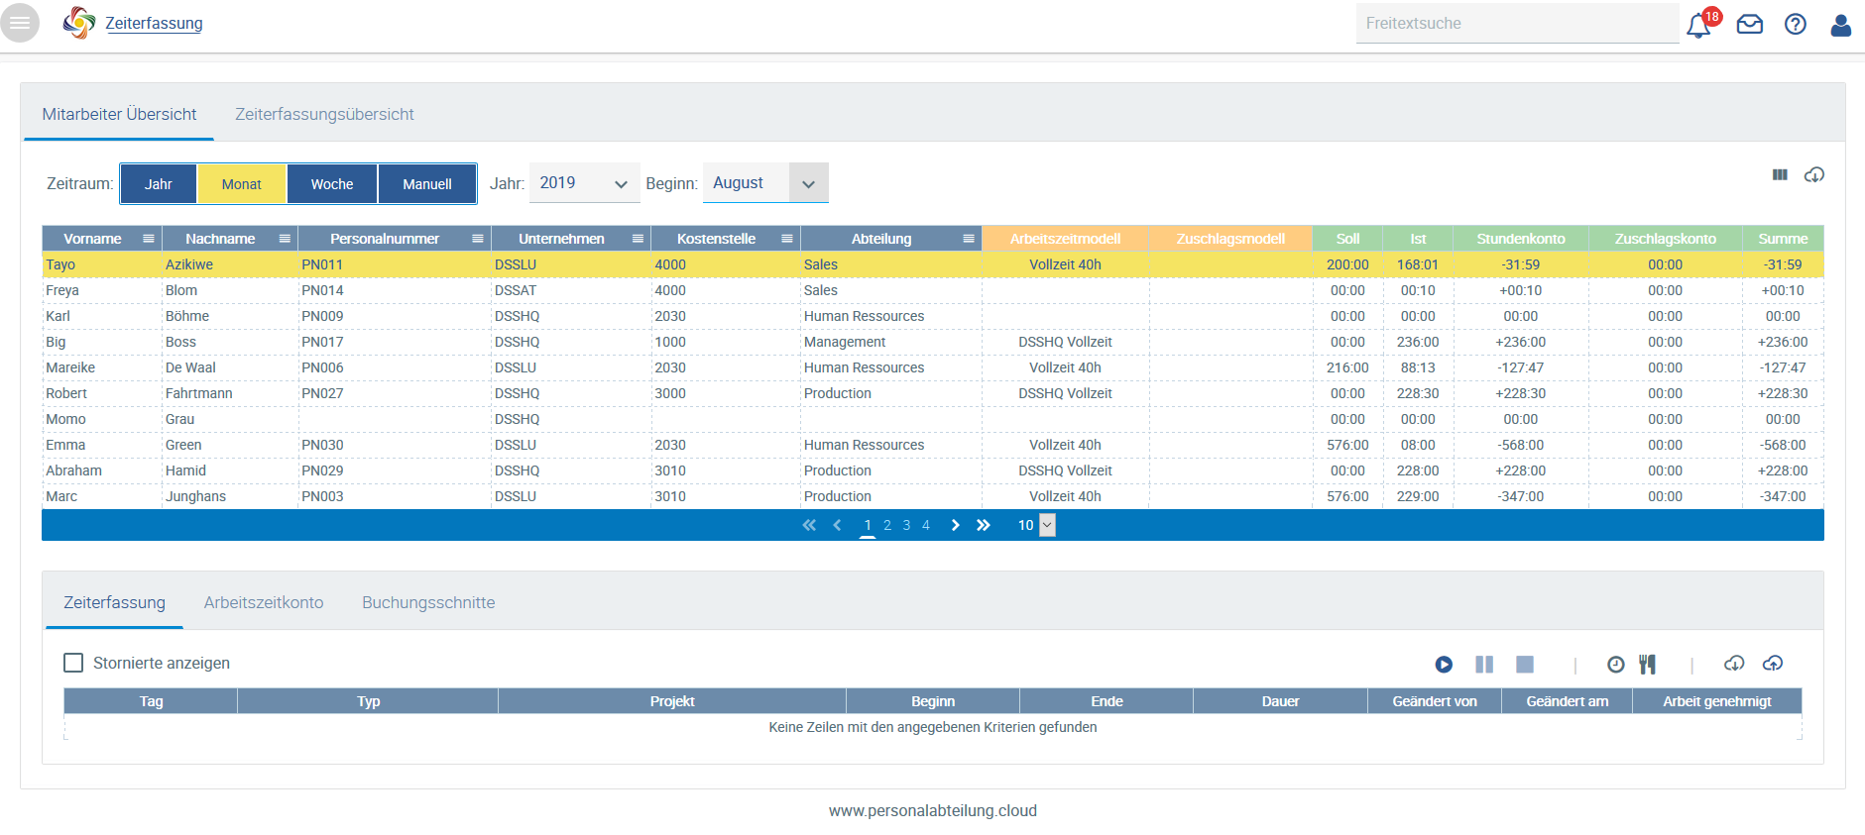Open the Buchungsschnitte tab

tap(428, 602)
